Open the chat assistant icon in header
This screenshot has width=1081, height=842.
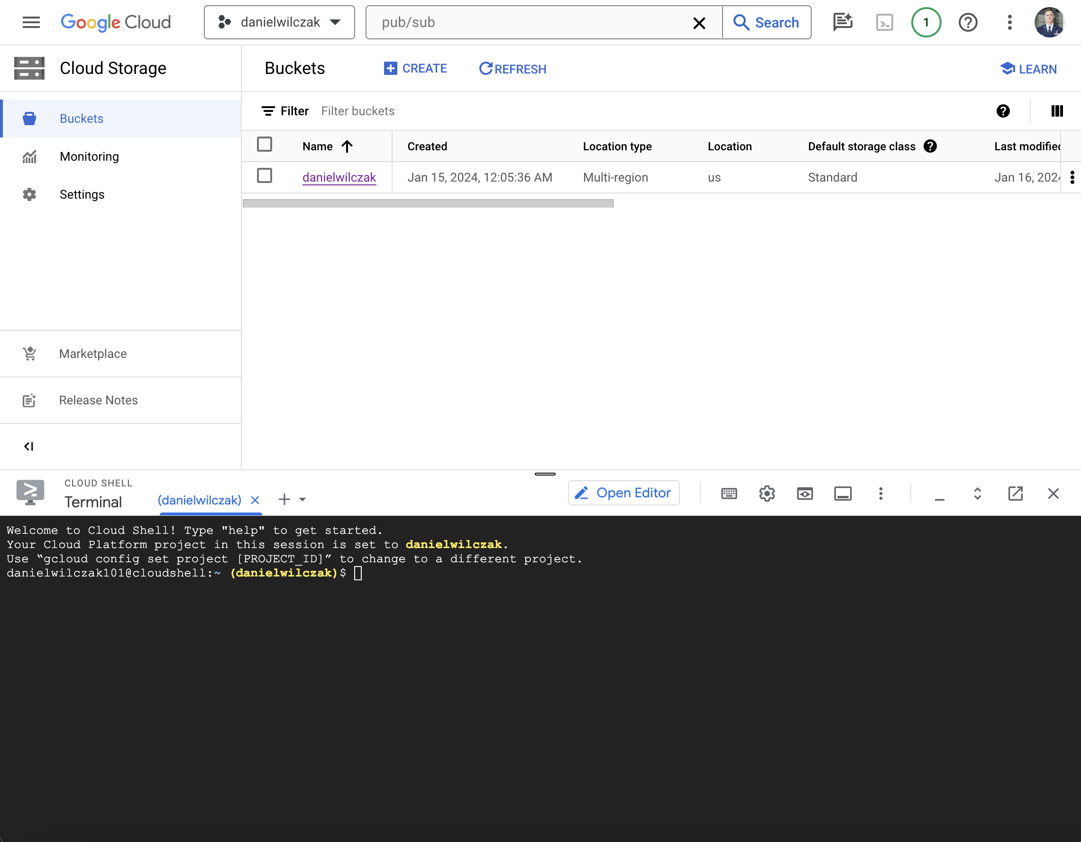[843, 22]
